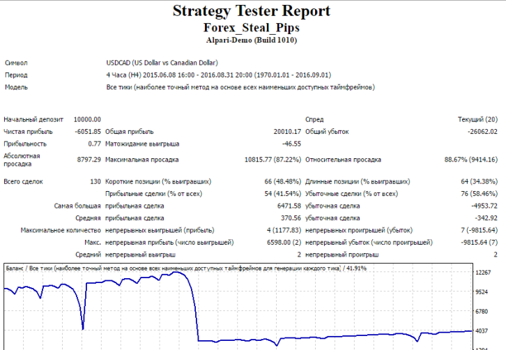Click the spread value Текущий (20)
This screenshot has height=350, width=506.
482,119
